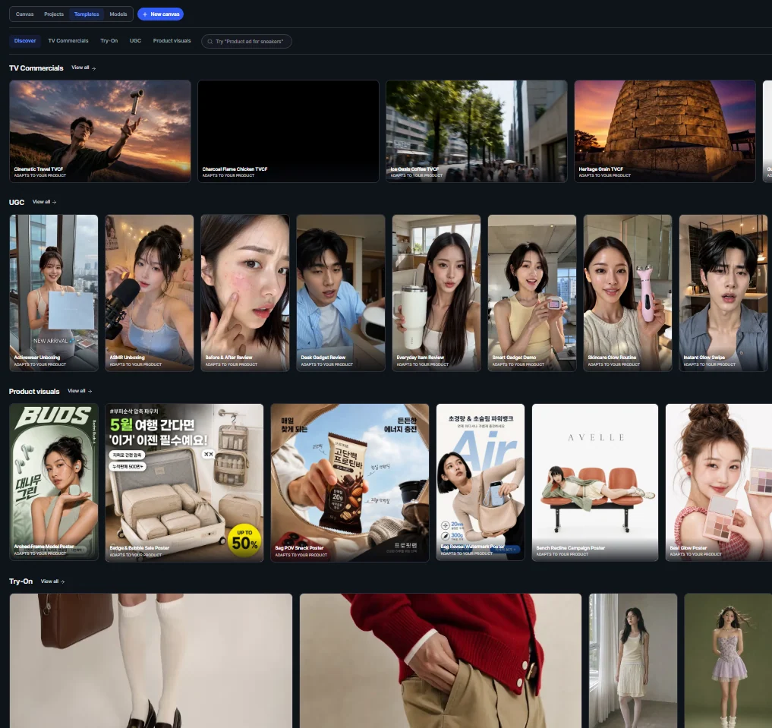
Task: Filter by TV Commercials category
Action: [x=68, y=41]
